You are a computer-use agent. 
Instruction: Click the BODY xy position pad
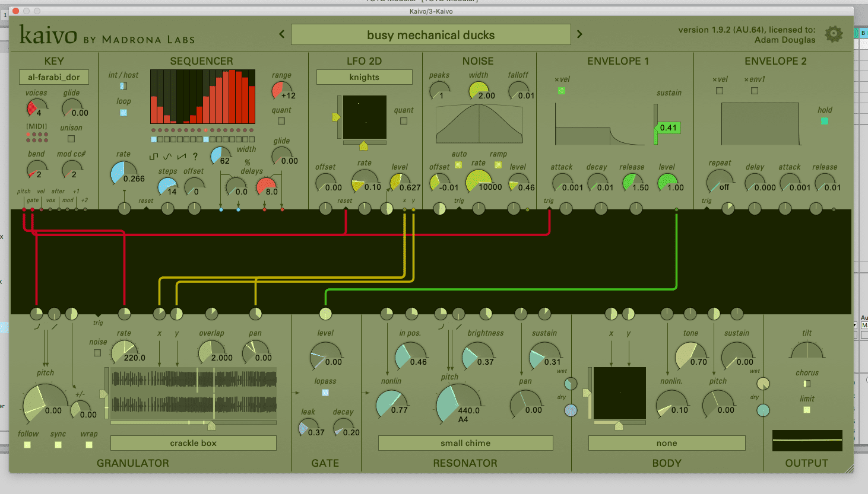[619, 393]
